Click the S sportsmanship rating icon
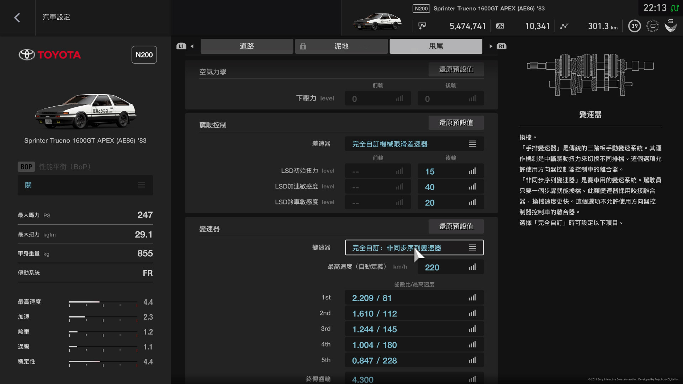Image resolution: width=683 pixels, height=384 pixels. tap(671, 26)
